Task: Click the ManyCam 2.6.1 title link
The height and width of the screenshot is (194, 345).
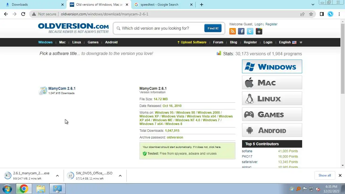Action: pos(62,88)
